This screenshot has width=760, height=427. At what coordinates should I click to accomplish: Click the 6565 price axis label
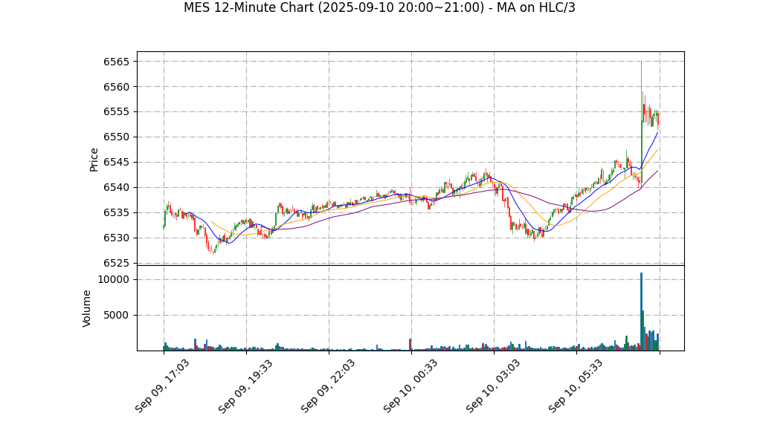(116, 62)
